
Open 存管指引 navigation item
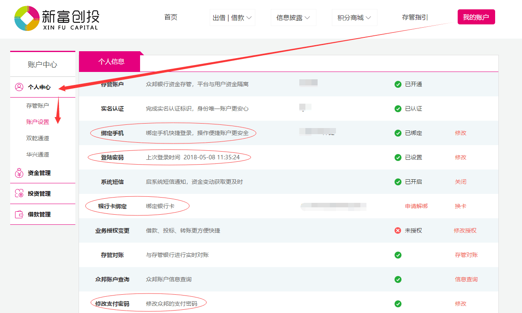click(x=415, y=17)
